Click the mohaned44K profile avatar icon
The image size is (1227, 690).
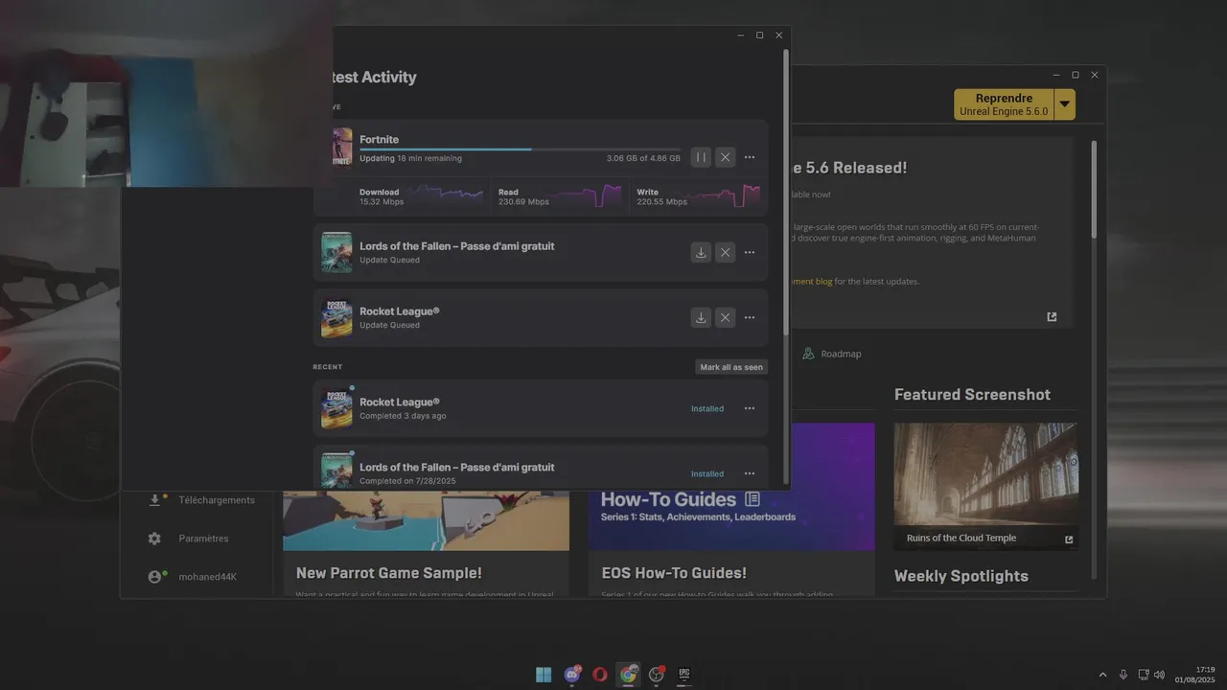(154, 577)
